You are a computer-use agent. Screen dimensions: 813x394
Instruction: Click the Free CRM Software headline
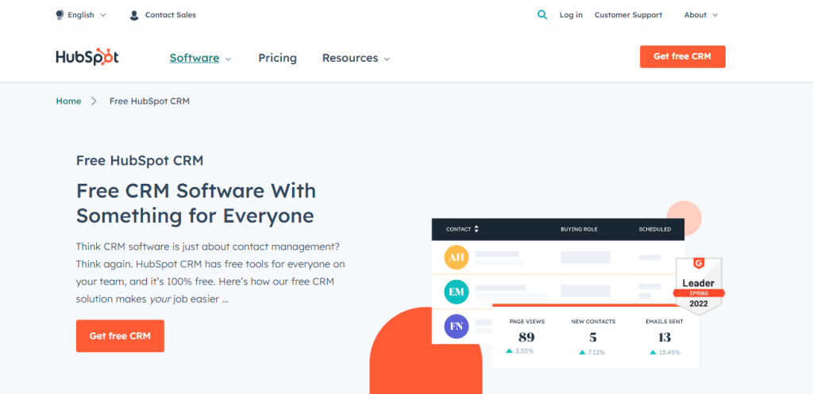point(196,203)
